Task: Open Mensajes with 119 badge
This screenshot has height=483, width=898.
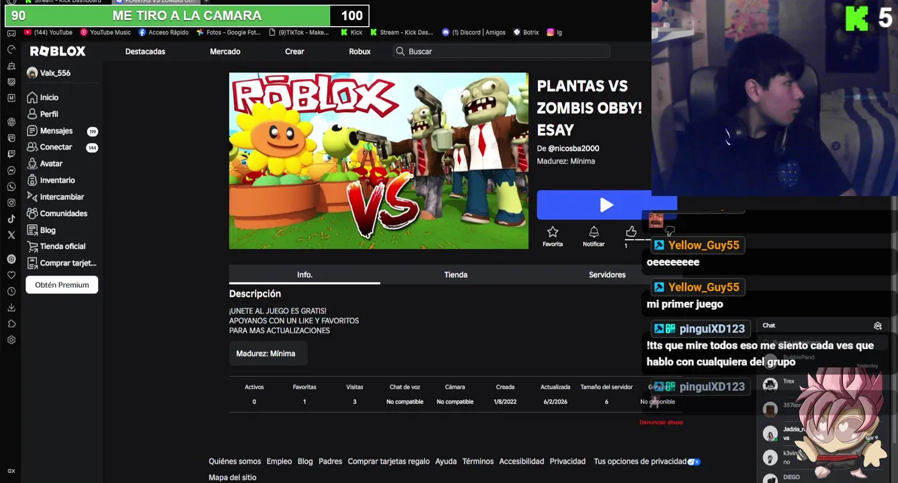Action: [x=62, y=131]
